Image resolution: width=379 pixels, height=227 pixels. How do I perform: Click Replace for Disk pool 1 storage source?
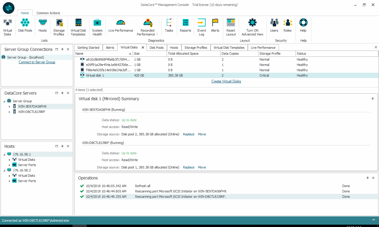[189, 167]
